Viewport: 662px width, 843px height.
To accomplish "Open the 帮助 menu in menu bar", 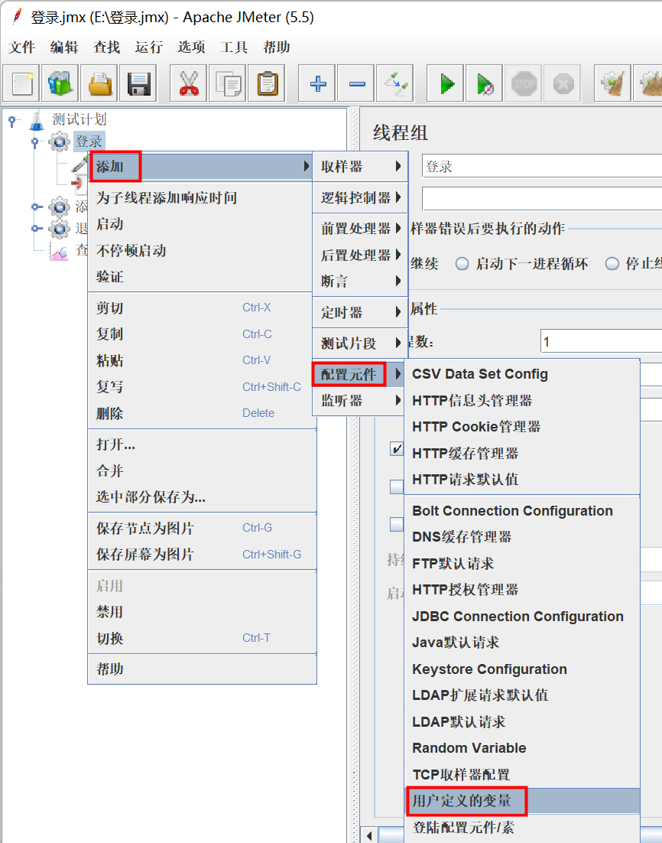I will [276, 47].
